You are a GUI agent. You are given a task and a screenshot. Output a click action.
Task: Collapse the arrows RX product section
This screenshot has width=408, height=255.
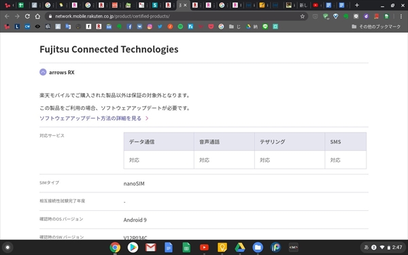tap(43, 72)
